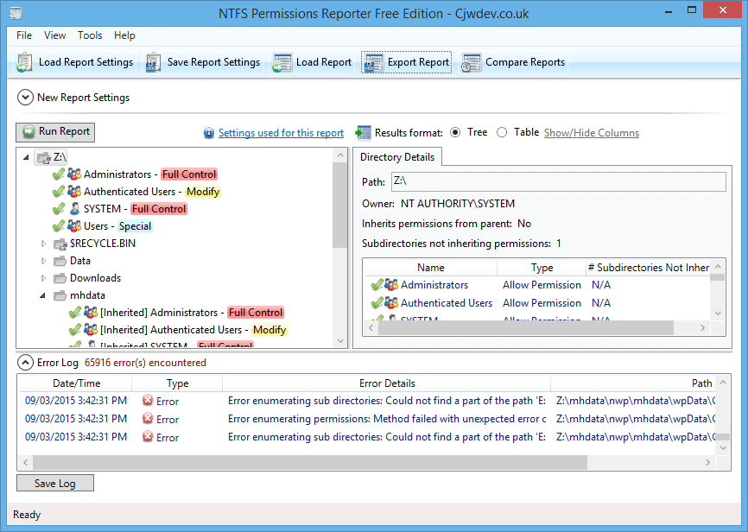Expand the Data folder tree node
This screenshot has height=532, width=748.
[43, 261]
